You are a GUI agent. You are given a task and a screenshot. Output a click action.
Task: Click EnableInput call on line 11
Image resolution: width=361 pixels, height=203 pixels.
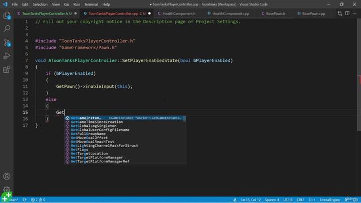(x=100, y=86)
